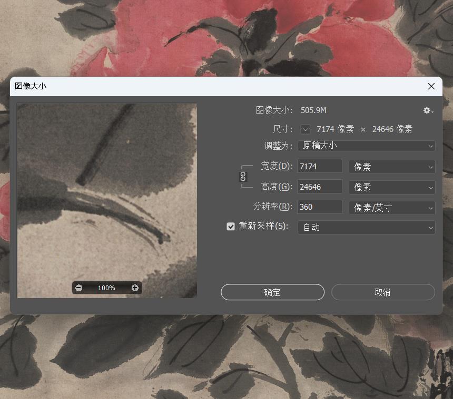Uncheck the 重新采样 checkbox
The image size is (453, 399).
[231, 227]
